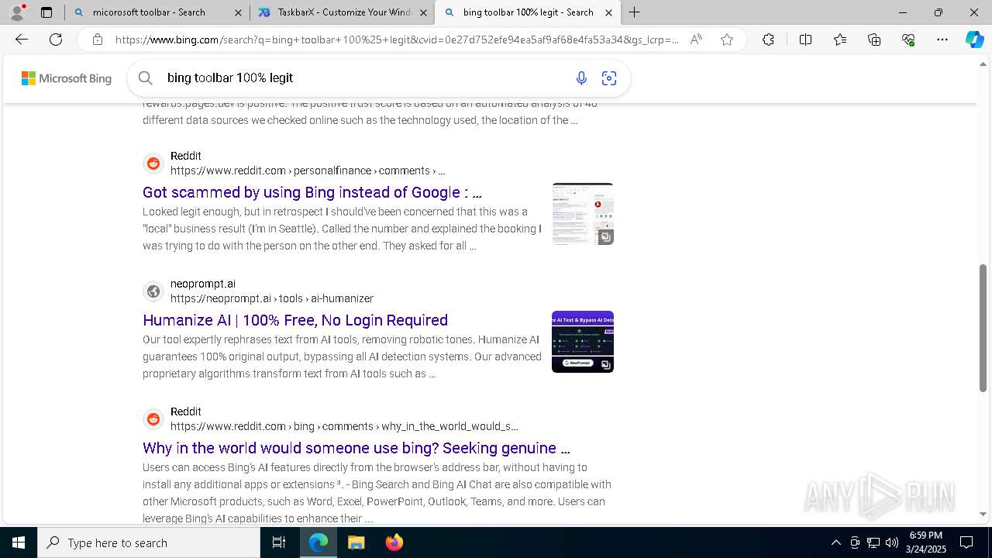This screenshot has width=992, height=558.
Task: Click the page vertical scrollbar thumb
Action: point(983,328)
